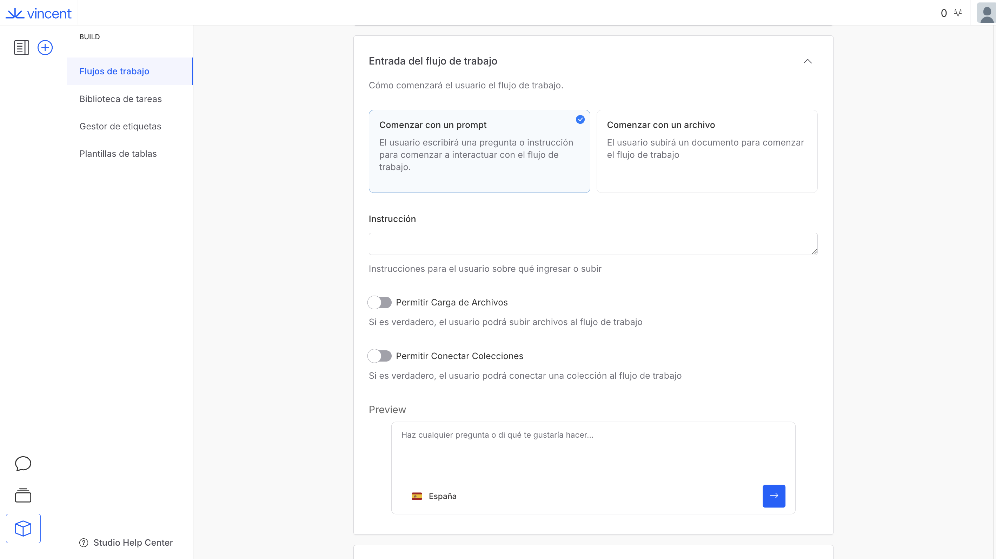
Task: Click the credits symbol next to 0
Action: 958,13
